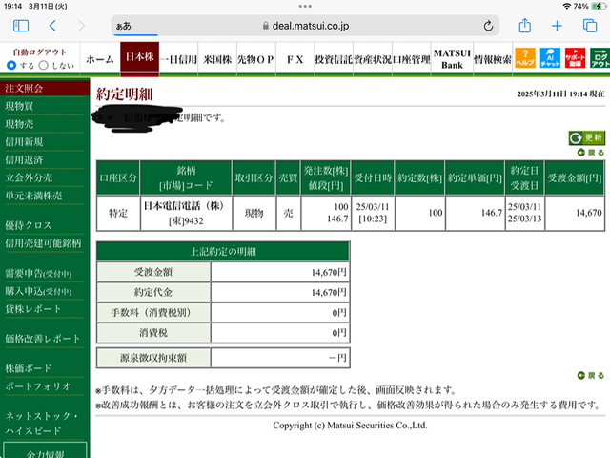The image size is (610, 458).
Task: Reload the page with the refresh icon
Action: coord(488,26)
